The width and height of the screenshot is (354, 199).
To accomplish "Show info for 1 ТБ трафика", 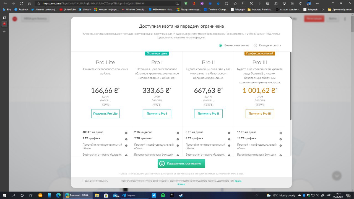I will coord(126,139).
